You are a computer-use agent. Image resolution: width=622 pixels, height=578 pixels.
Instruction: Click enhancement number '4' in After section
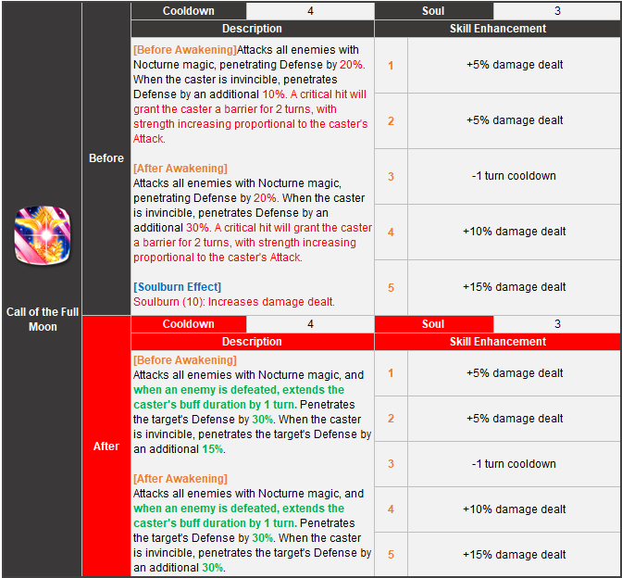391,509
